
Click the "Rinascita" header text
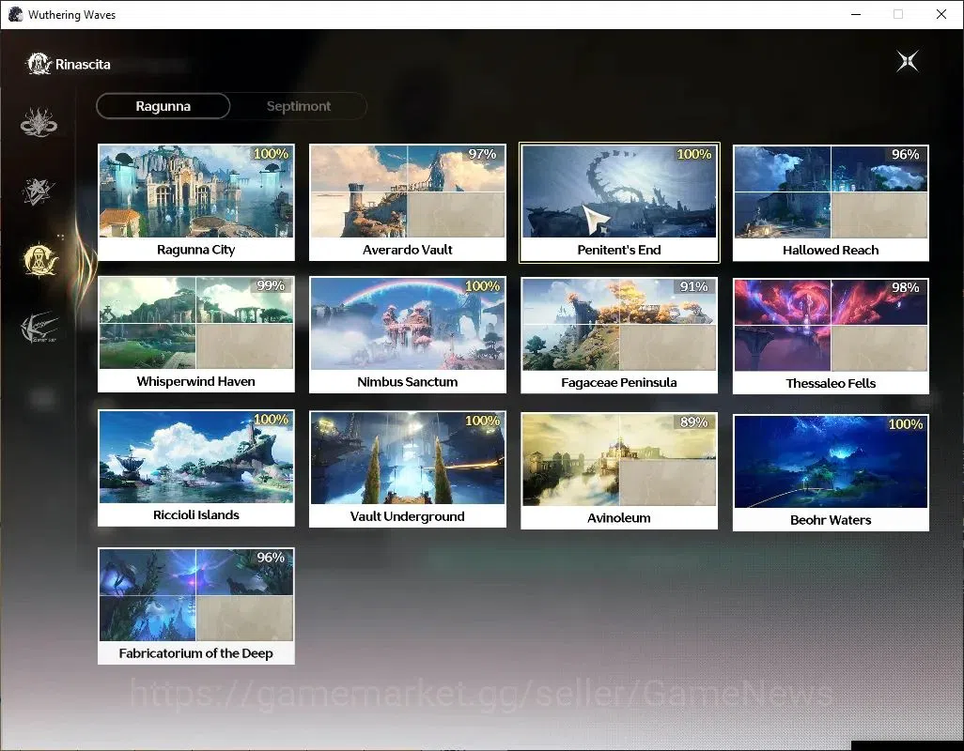pyautogui.click(x=83, y=65)
